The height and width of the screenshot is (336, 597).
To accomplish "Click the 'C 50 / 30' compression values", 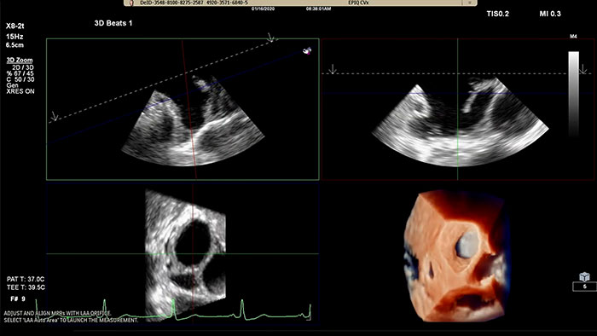I will (x=20, y=79).
